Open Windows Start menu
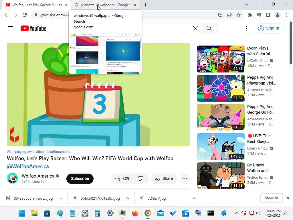Image resolution: width=293 pixels, height=220 pixels. tap(22, 213)
